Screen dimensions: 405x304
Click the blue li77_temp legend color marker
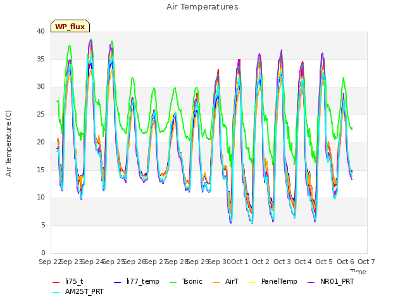pos(117,282)
